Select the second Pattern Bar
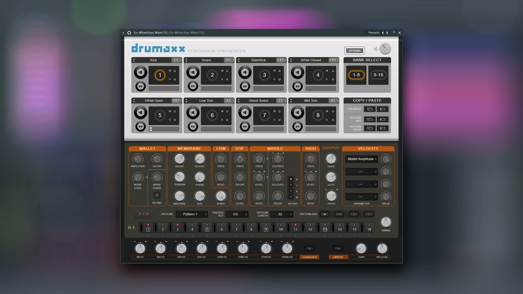523x294 pixels. [x=339, y=214]
